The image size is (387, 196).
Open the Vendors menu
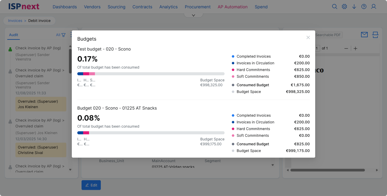[92, 7]
